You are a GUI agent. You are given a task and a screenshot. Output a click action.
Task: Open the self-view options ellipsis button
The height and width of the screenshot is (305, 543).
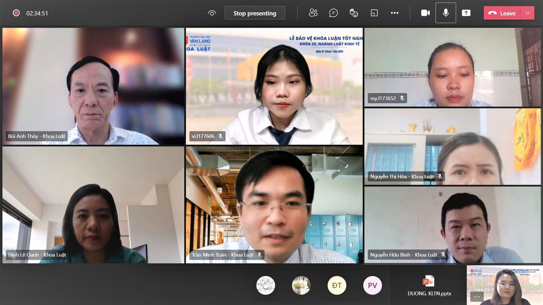click(x=477, y=297)
